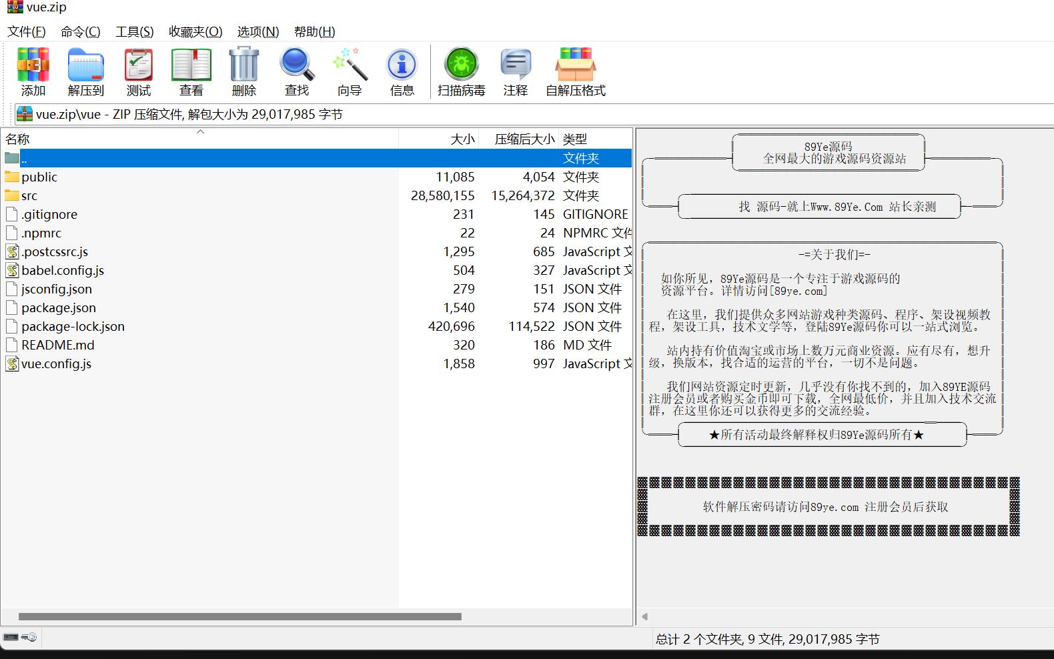Image resolution: width=1054 pixels, height=659 pixels.
Task: Show archive Info (信息) icon
Action: [402, 65]
